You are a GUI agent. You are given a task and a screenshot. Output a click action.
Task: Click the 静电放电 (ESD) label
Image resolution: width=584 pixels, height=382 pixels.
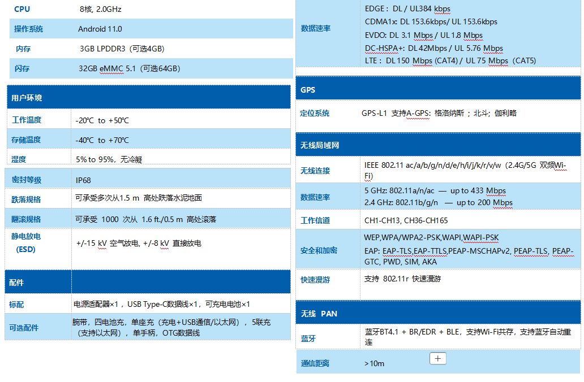coord(26,242)
